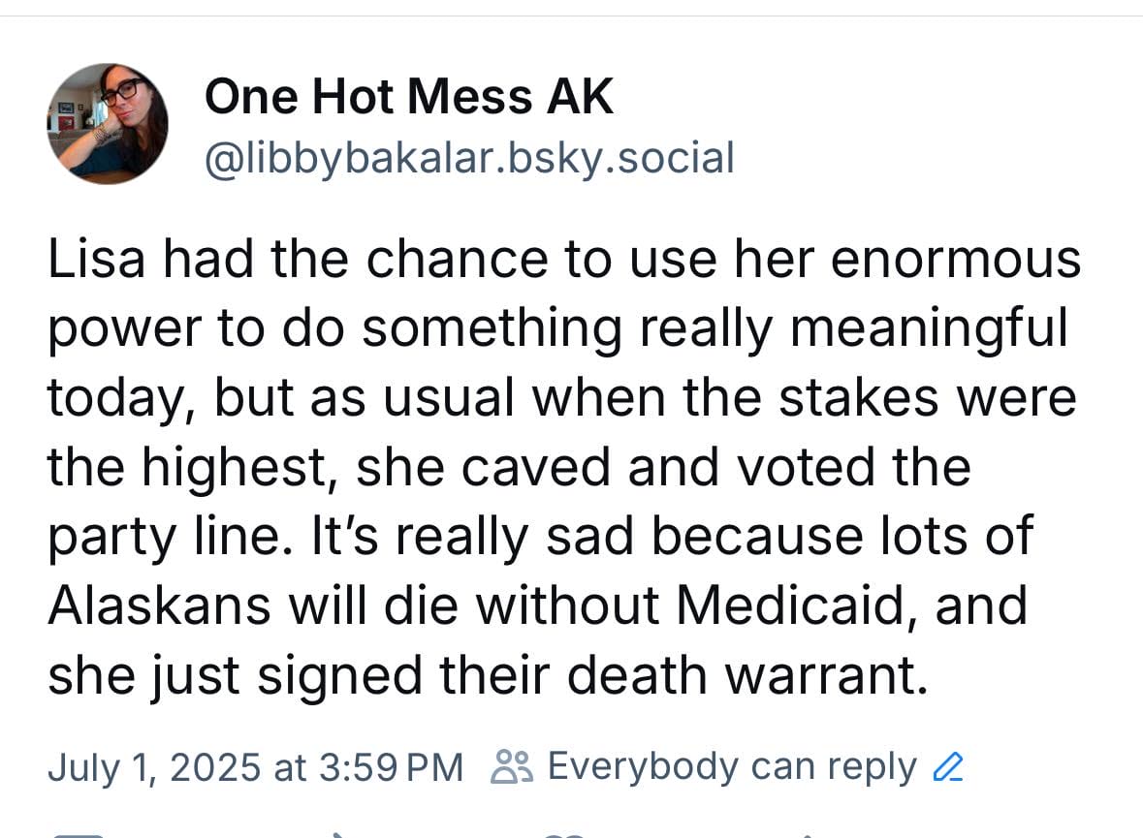Click the July 1, 2025 timestamp
The width and height of the screenshot is (1143, 838).
click(256, 768)
